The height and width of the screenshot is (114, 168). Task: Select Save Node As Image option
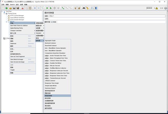pyautogui.click(x=17, y=59)
